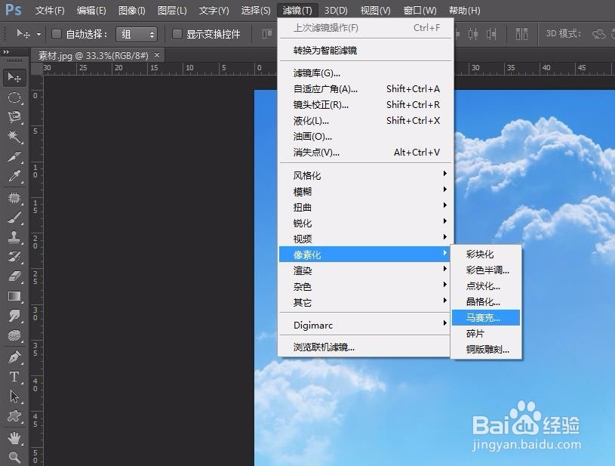Choose 碎片 filter

click(486, 334)
